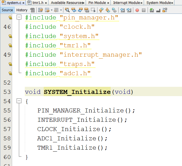Toggle Highlight Search icon

tap(87, 10)
